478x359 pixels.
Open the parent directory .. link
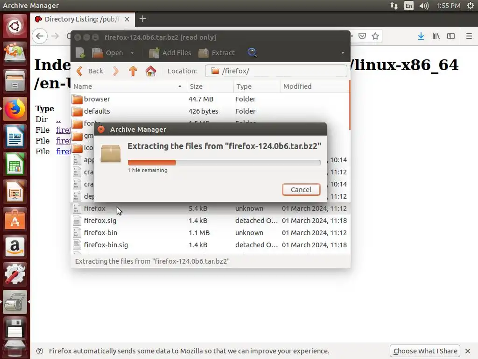click(x=58, y=119)
